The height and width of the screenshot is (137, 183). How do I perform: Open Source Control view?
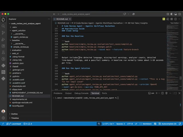pyautogui.click(x=3, y=33)
